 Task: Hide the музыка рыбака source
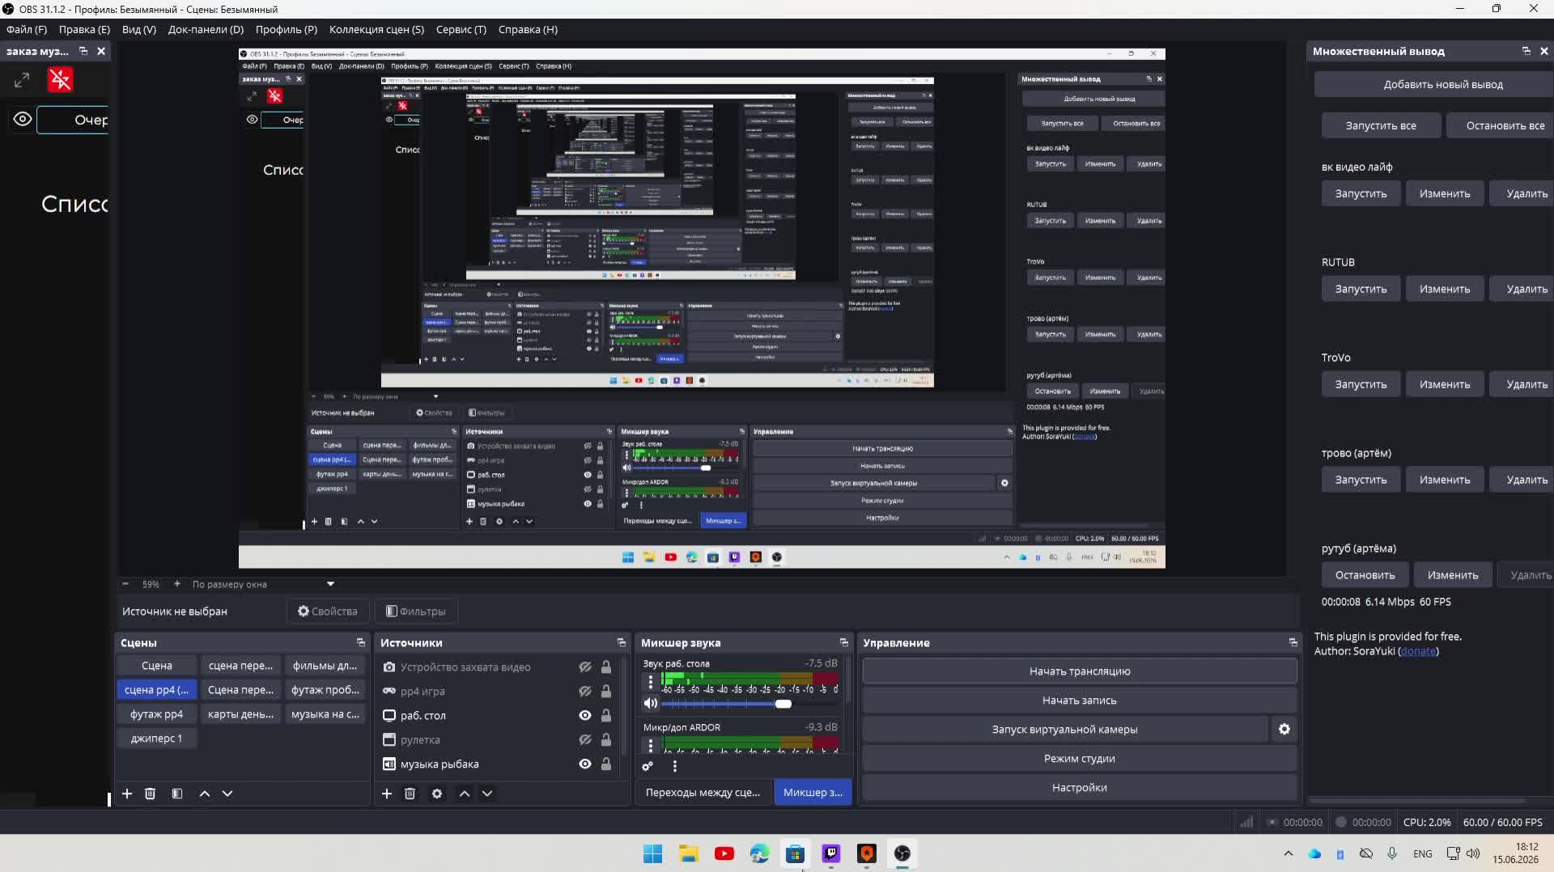(585, 764)
